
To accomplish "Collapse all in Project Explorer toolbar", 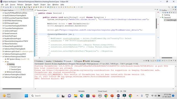I will 22,10.
